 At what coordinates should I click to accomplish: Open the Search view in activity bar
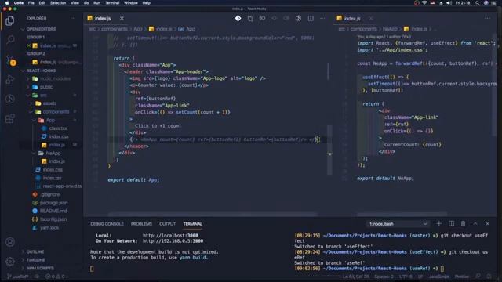[x=10, y=40]
